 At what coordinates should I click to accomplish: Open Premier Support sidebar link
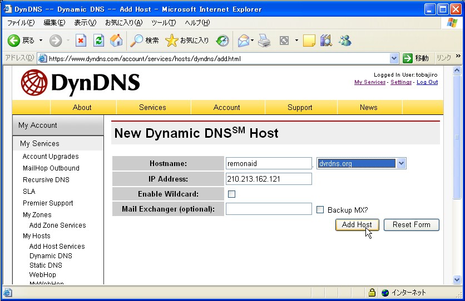coord(48,203)
